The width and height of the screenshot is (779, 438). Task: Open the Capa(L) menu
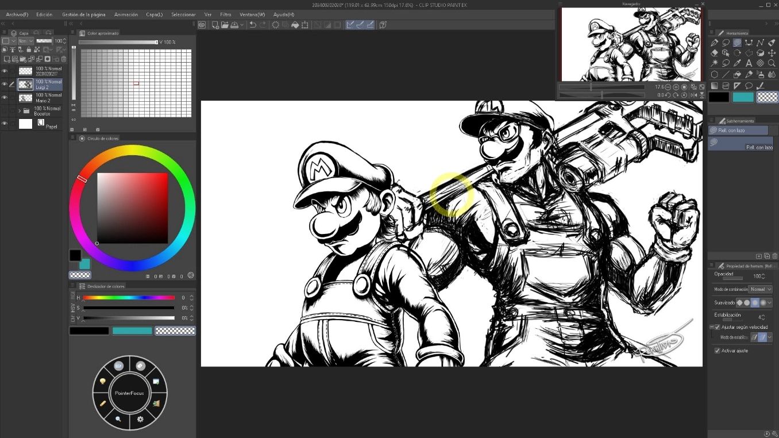(155, 14)
